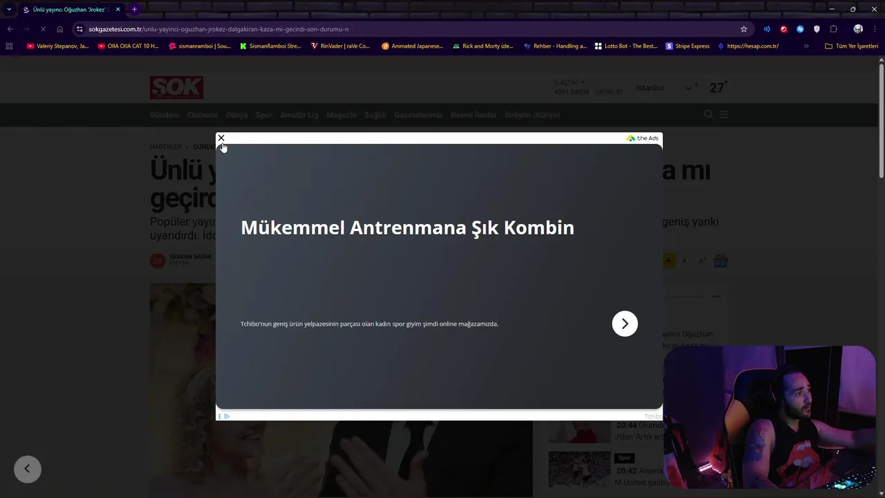Open the Gazetelerimiz menu item
This screenshot has height=498, width=885.
pos(418,115)
